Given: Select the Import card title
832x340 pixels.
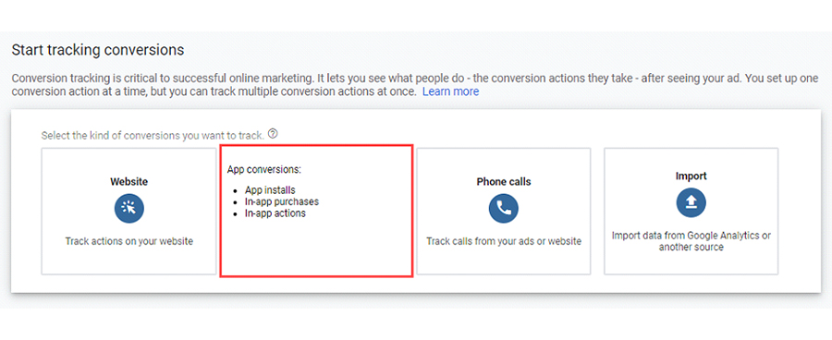Looking at the screenshot, I should 691,176.
